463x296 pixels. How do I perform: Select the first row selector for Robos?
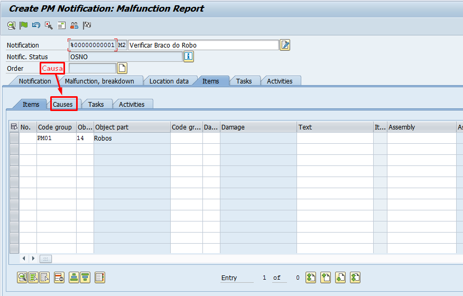click(x=14, y=138)
